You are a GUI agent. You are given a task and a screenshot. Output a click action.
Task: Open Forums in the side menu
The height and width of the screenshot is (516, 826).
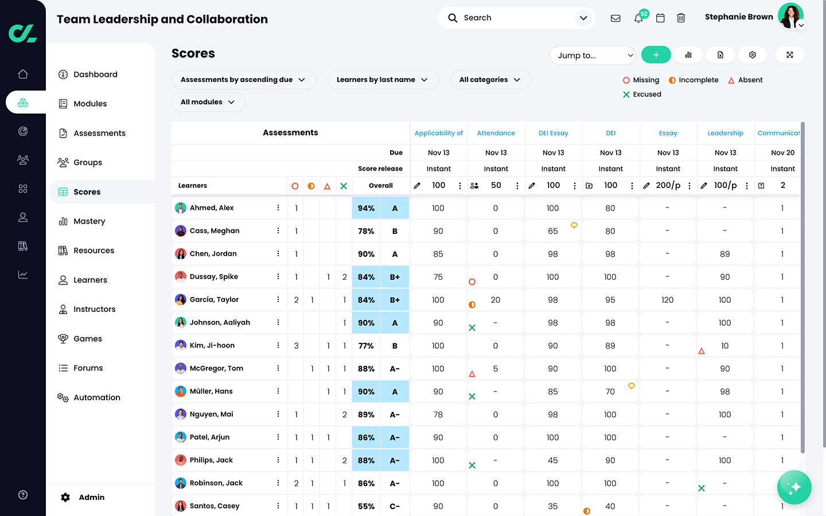[88, 368]
